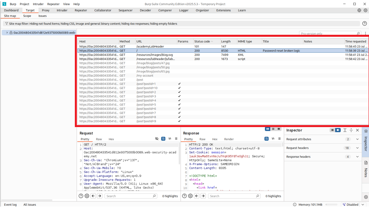369x209 pixels.
Task: Open Request search help question mark
Action: coord(81,196)
